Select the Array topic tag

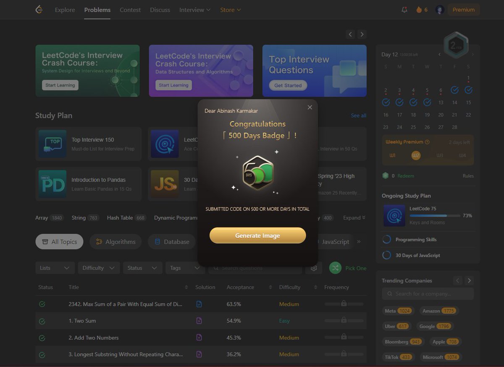[49, 218]
